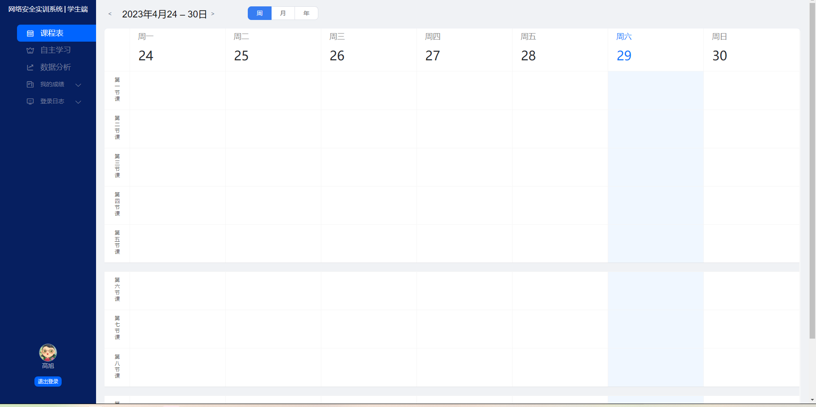Click the 自主学习 crown icon

[30, 50]
